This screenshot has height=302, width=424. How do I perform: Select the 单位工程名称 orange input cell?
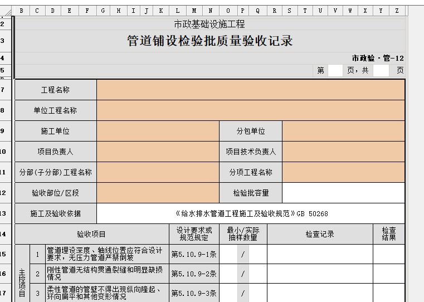250,111
